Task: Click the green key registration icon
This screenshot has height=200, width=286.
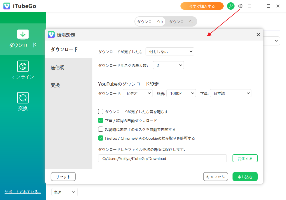Action: point(231,6)
